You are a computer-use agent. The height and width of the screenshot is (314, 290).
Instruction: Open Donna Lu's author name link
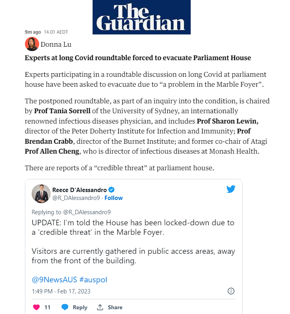click(x=56, y=44)
